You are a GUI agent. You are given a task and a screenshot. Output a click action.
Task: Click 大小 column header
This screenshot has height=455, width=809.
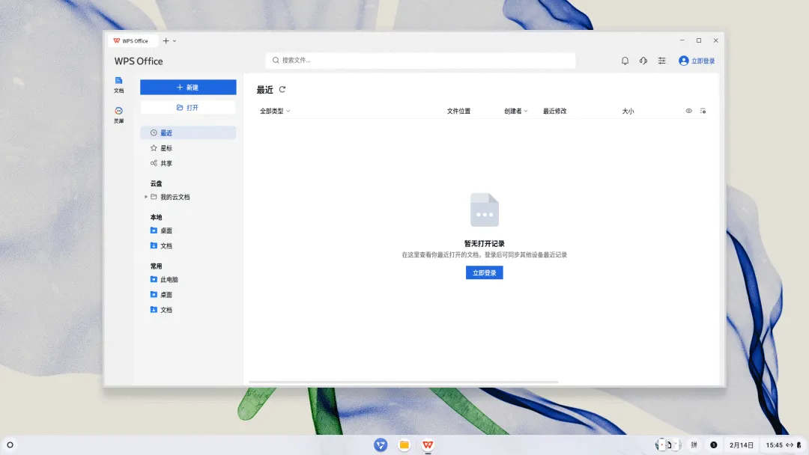(x=628, y=111)
